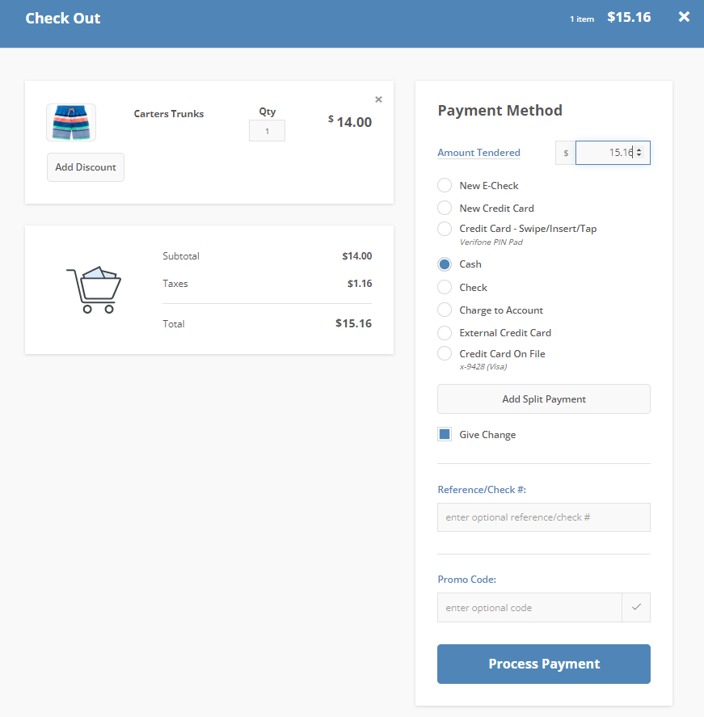Viewport: 704px width, 717px height.
Task: Click the Payment Method heading
Action: (x=500, y=110)
